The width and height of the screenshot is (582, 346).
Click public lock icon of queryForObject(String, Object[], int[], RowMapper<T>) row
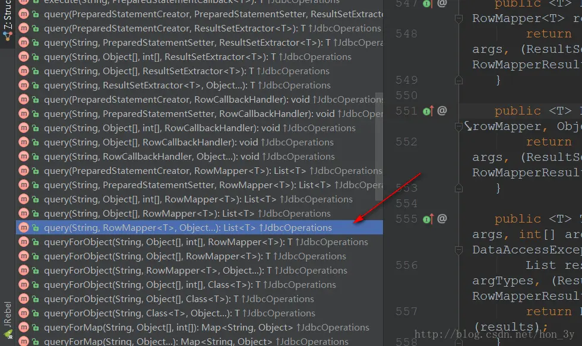point(36,242)
